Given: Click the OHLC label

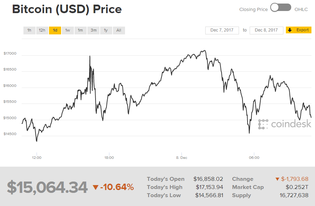Looking at the screenshot, I should click(x=302, y=10).
